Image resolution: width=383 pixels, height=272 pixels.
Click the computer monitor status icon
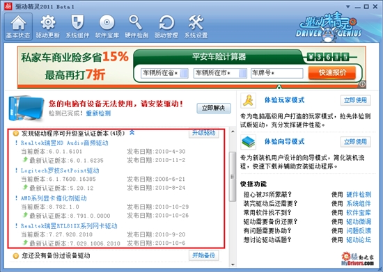click(x=26, y=108)
